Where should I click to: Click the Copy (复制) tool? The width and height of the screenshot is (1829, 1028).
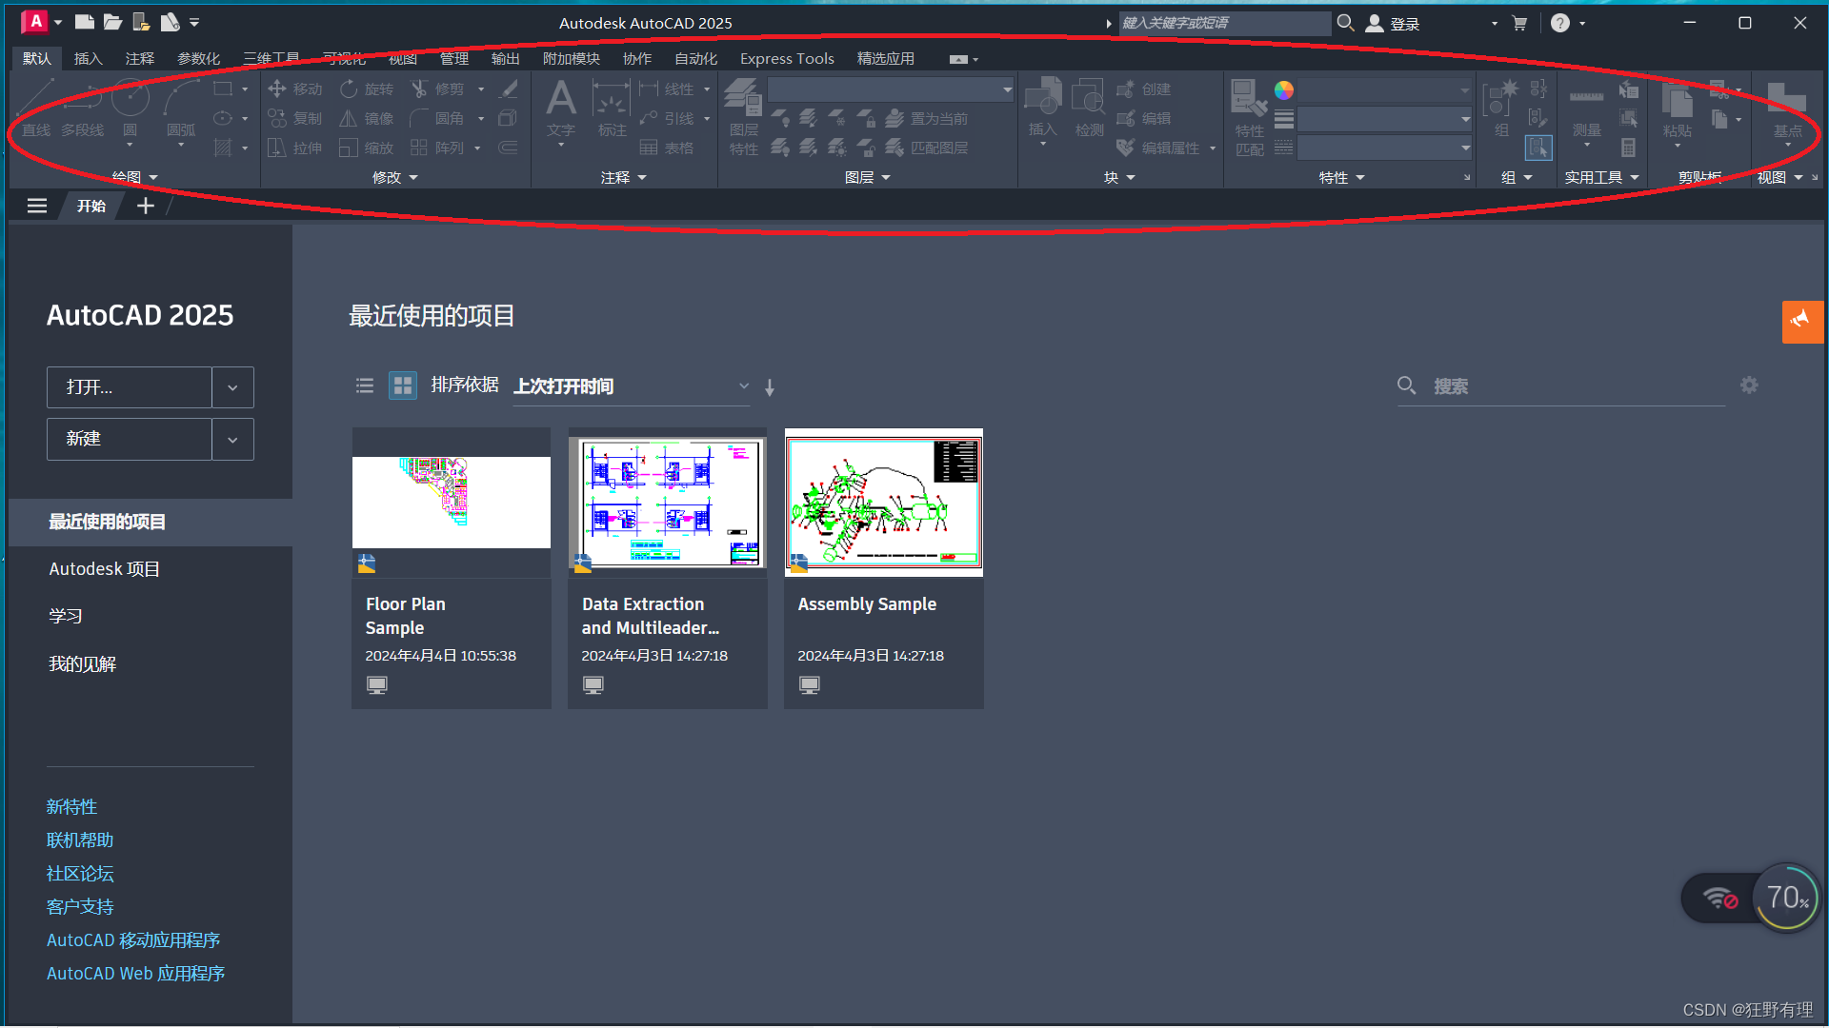click(x=295, y=118)
